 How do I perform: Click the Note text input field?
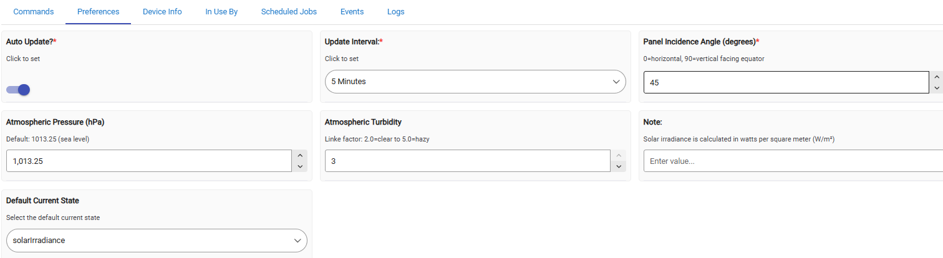pyautogui.click(x=792, y=161)
